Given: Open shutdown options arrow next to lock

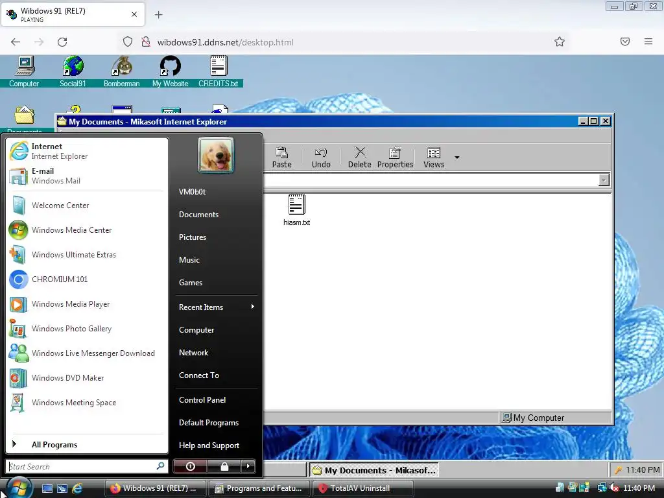Looking at the screenshot, I should [x=248, y=466].
